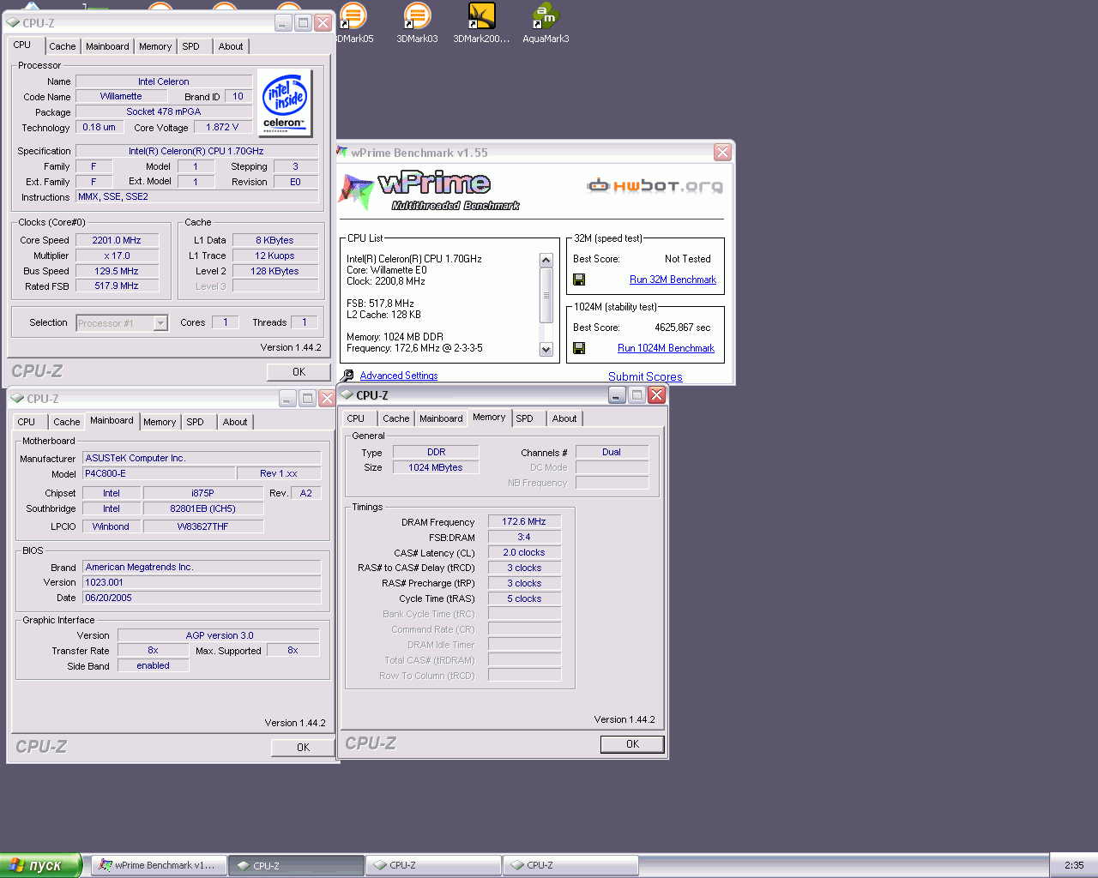Open SPD tab in Memory CPU-Z window
Viewport: 1098px width, 878px height.
coord(525,418)
